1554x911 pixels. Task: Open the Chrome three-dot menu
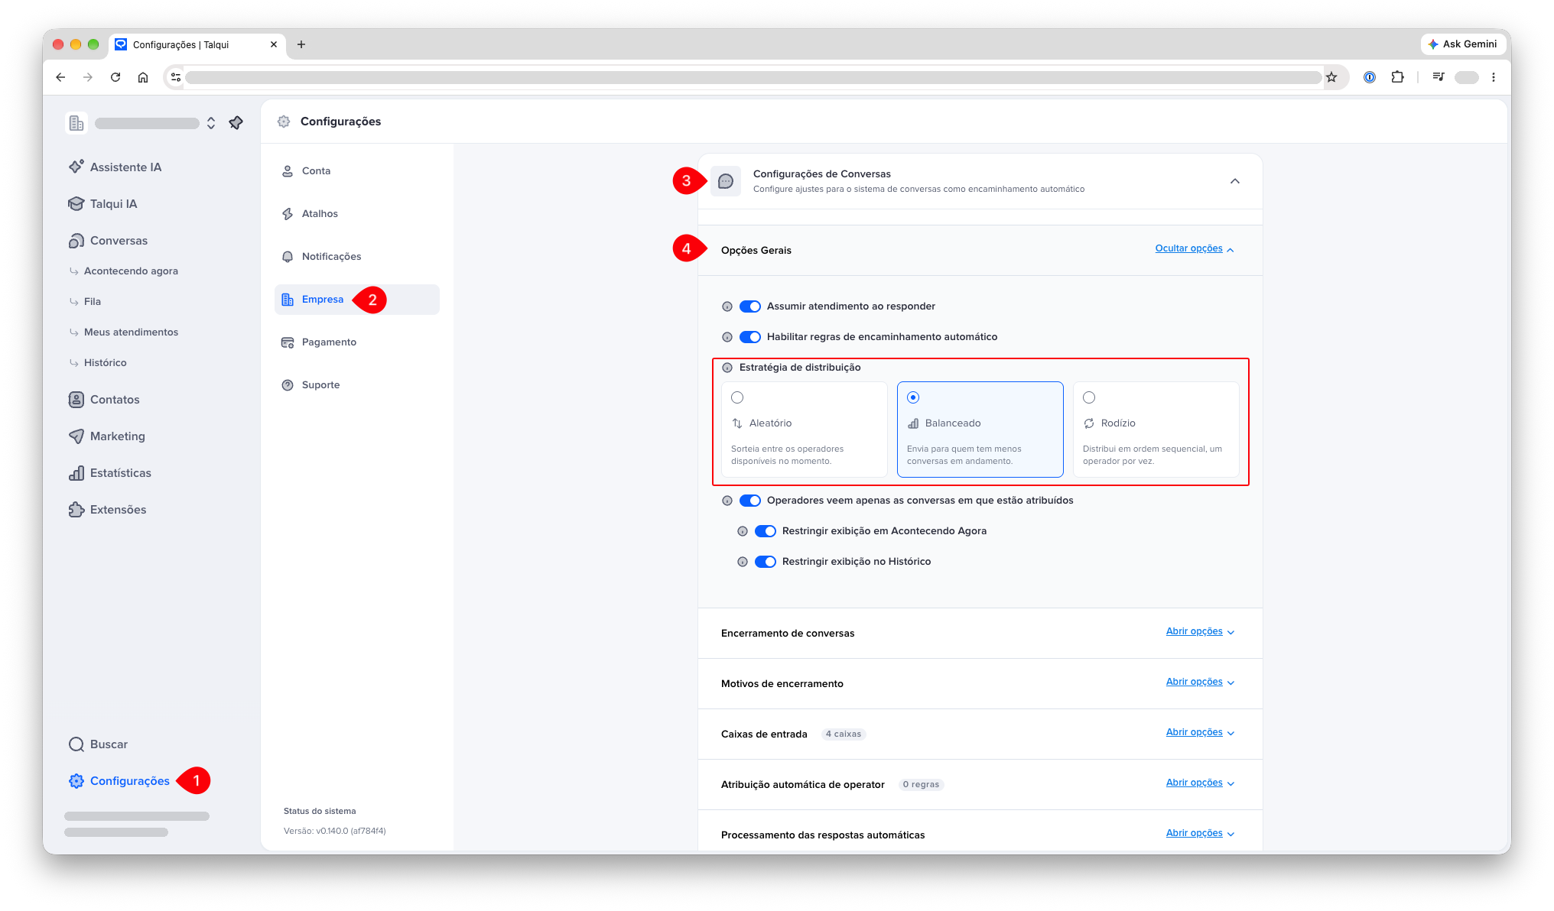pos(1494,77)
